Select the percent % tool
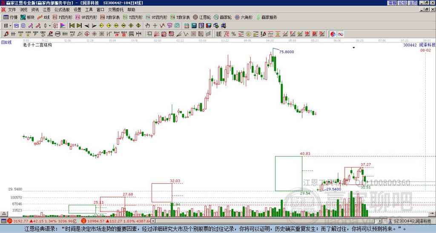 coord(234,34)
